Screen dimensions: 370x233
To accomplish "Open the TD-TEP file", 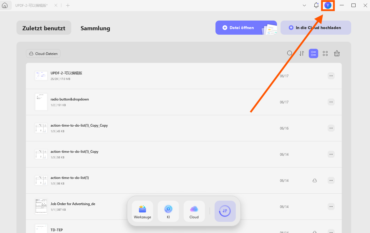I will pos(57,230).
